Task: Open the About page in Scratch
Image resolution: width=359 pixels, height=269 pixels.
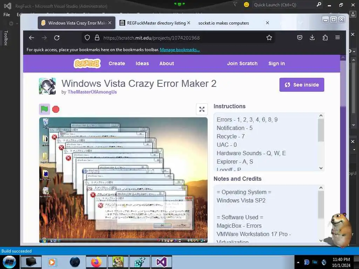Action: click(x=167, y=64)
